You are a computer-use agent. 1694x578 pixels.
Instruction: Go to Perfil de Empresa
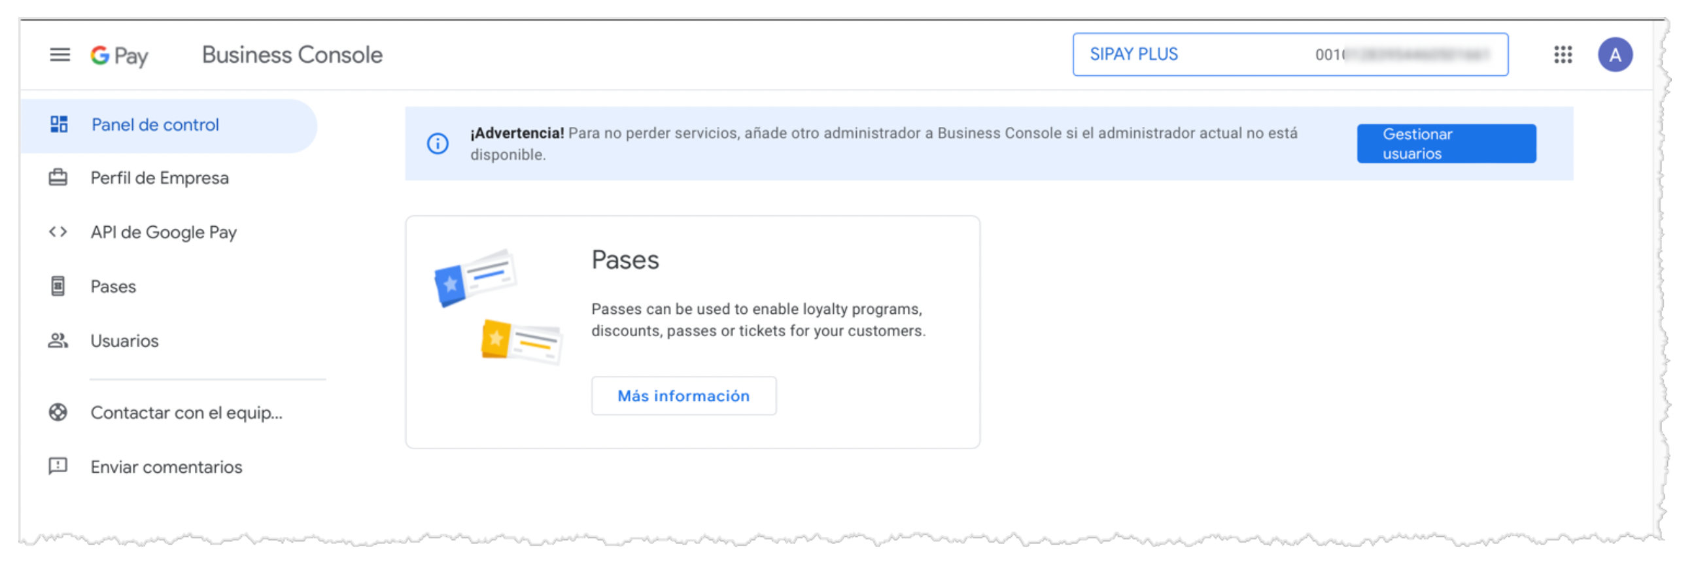coord(160,178)
